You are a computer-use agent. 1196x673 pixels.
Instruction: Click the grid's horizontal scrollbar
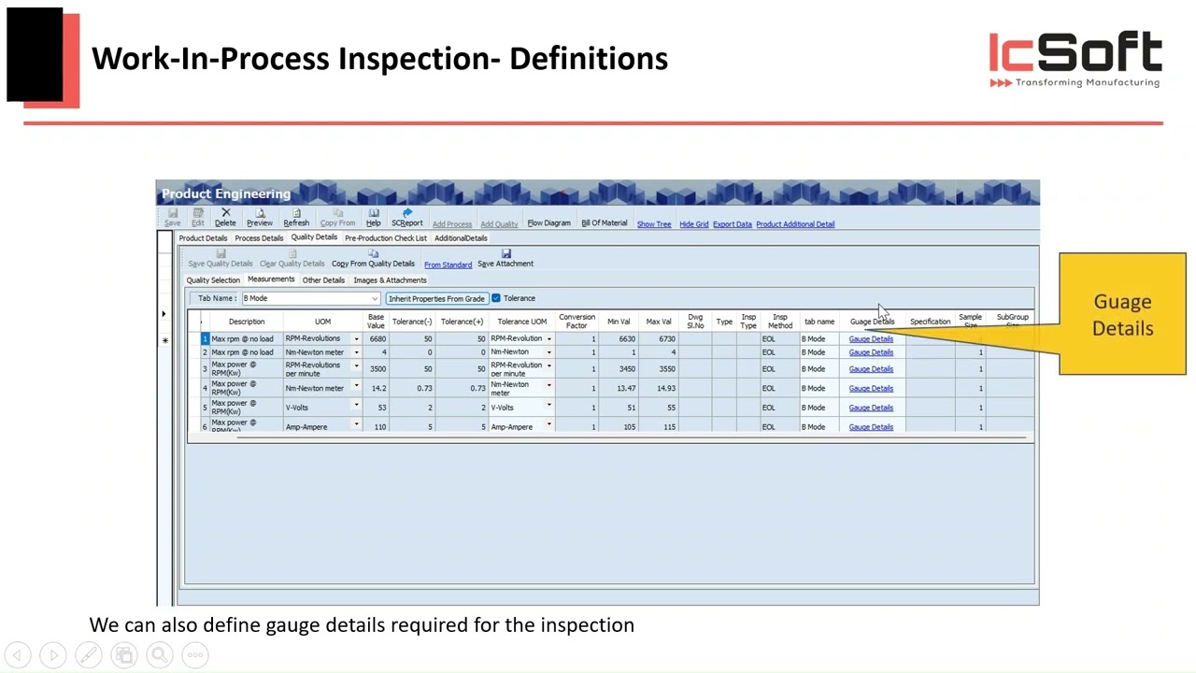pyautogui.click(x=631, y=437)
